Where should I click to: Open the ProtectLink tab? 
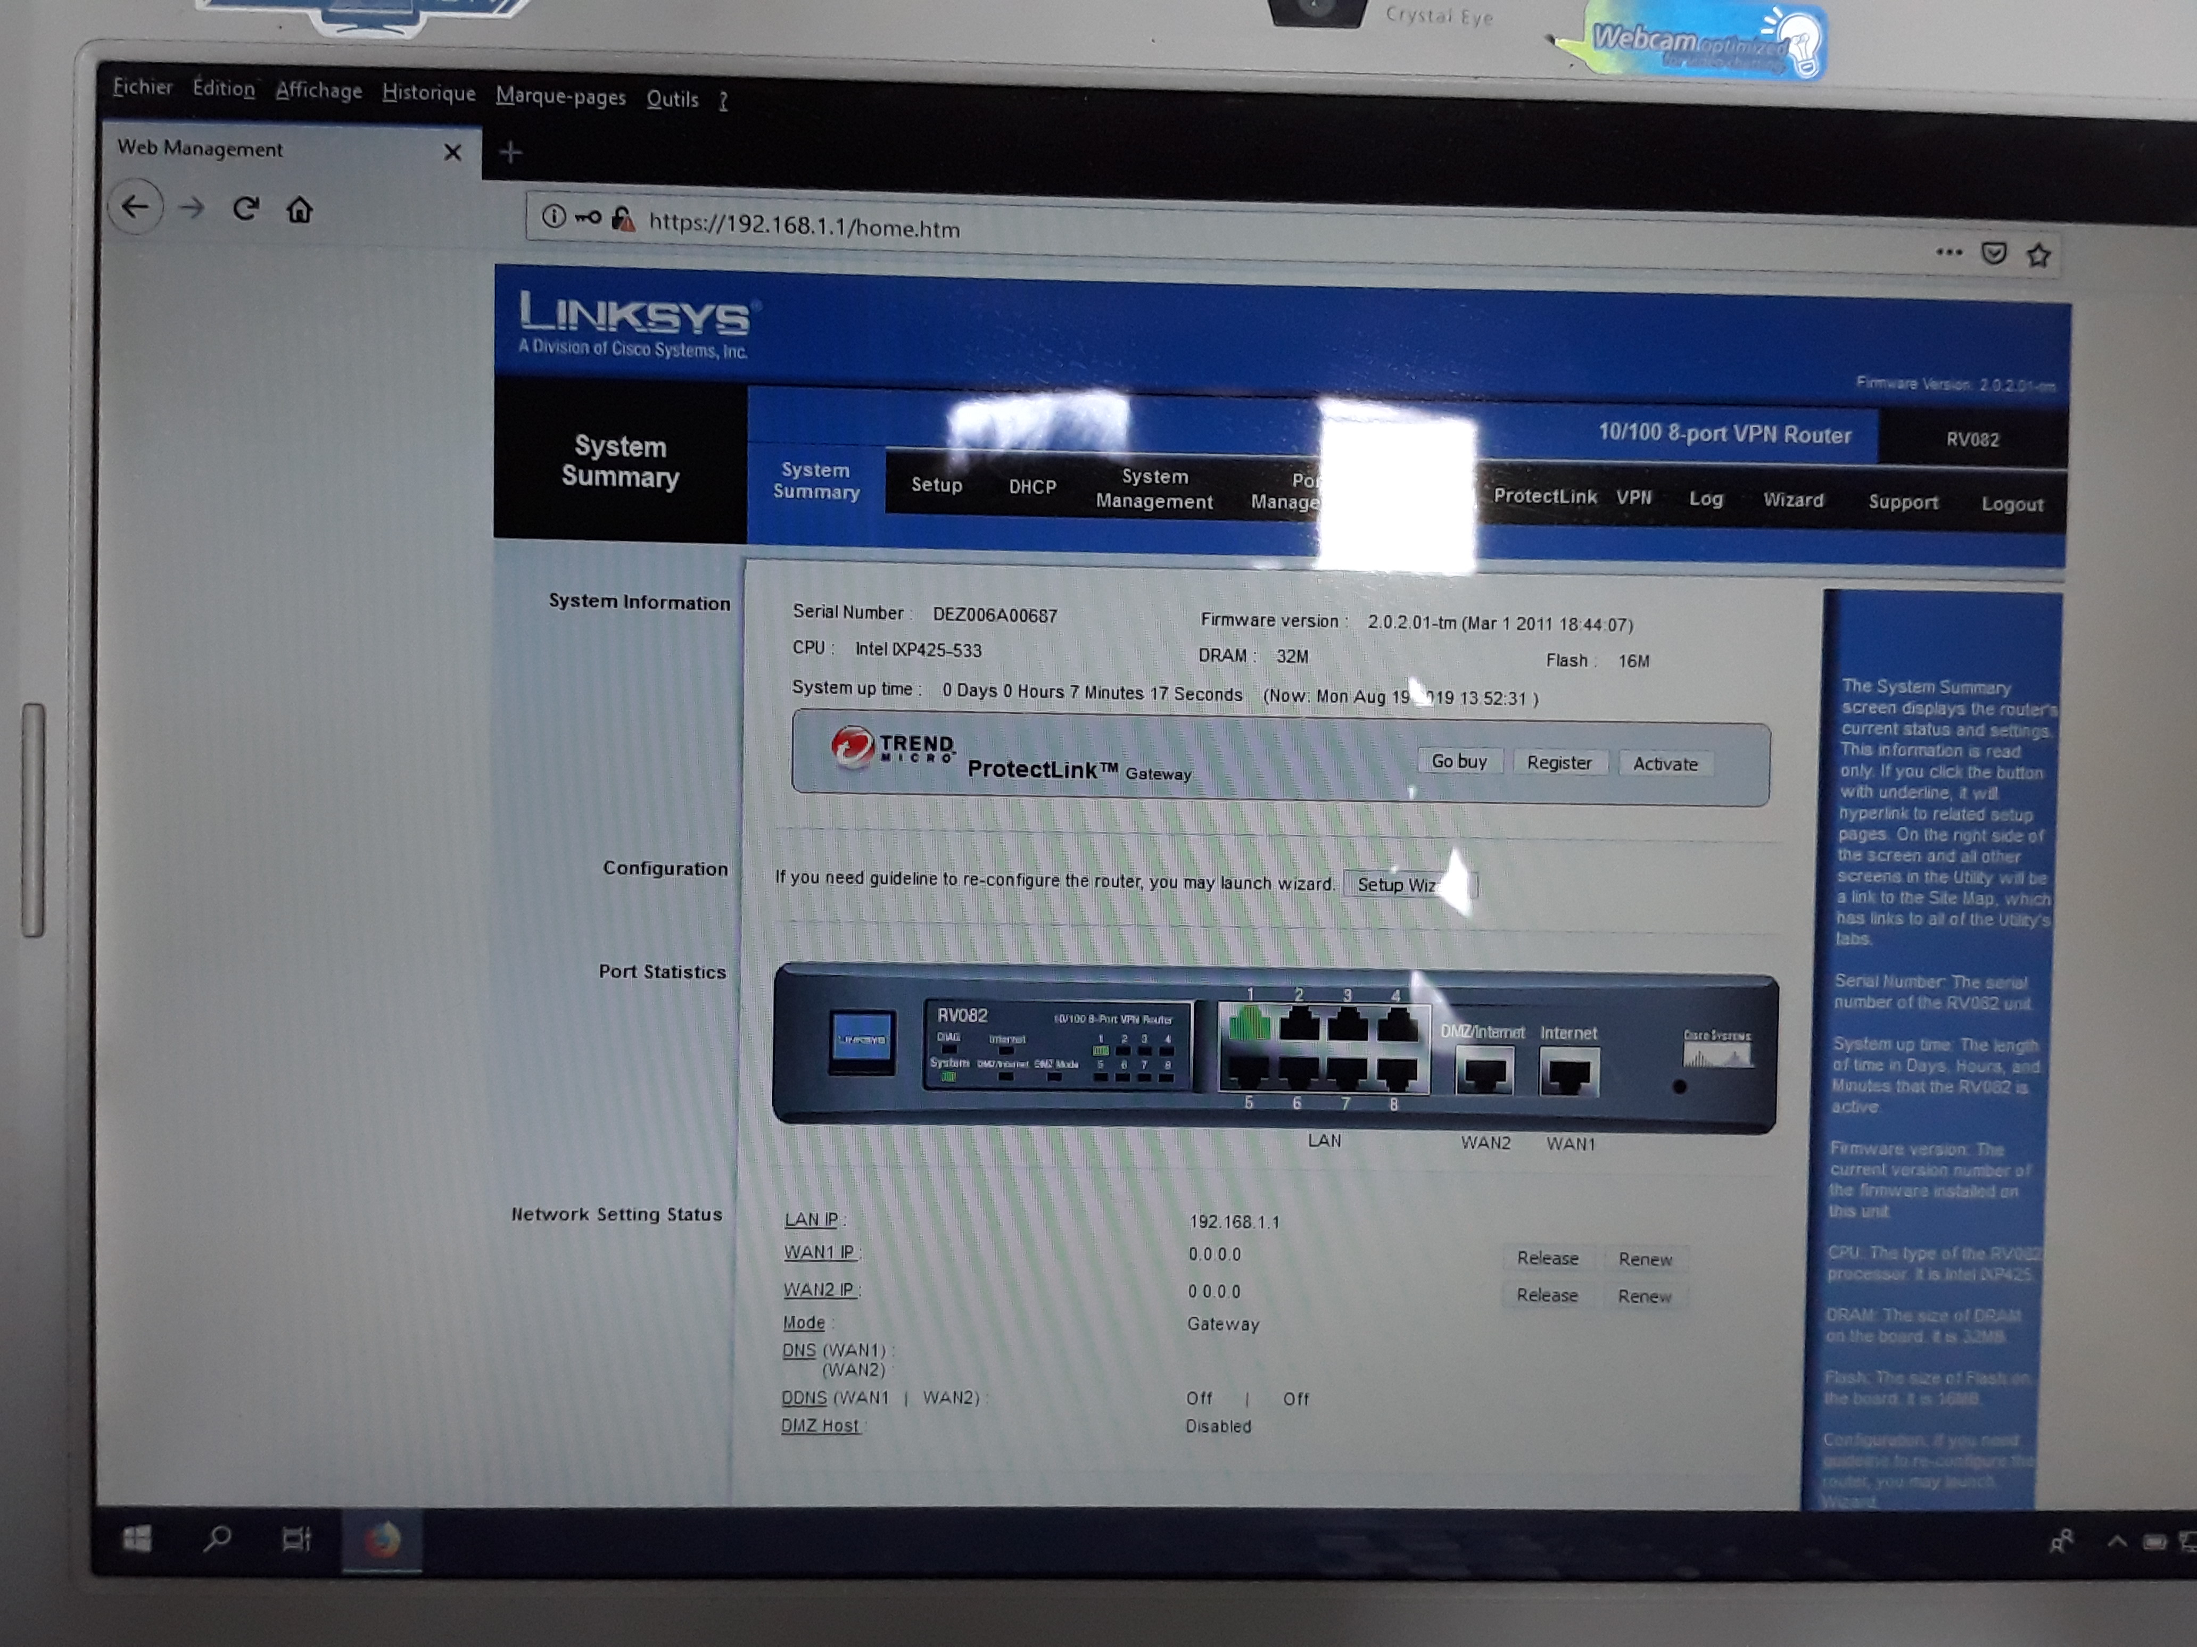pyautogui.click(x=1544, y=495)
